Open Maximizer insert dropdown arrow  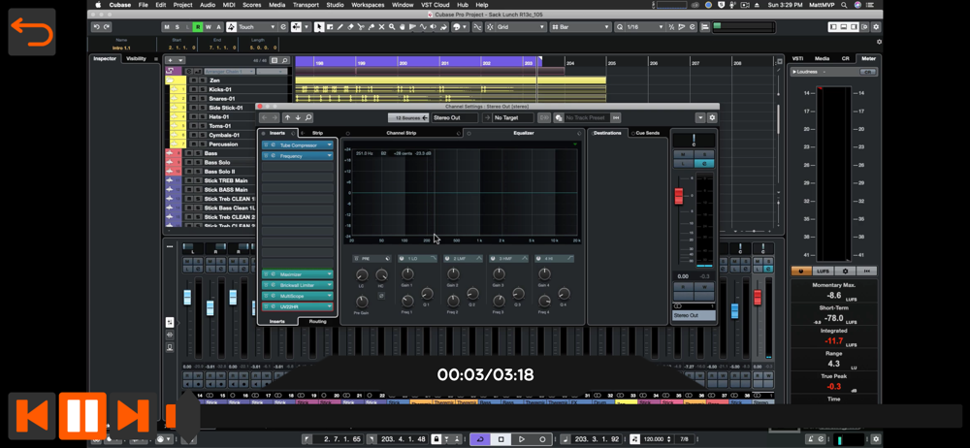329,274
